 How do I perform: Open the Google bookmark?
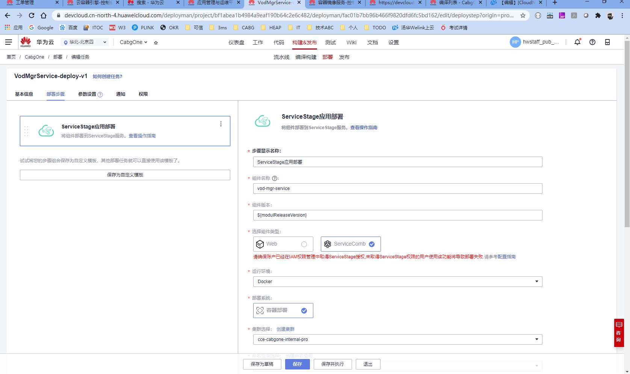41,27
